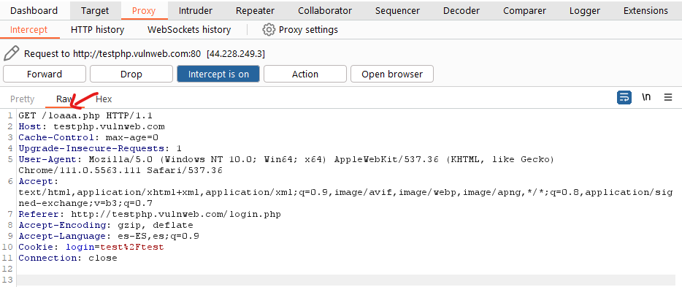Click the Upgrade-Insecure-Requests header
The width and height of the screenshot is (682, 287).
(100, 149)
